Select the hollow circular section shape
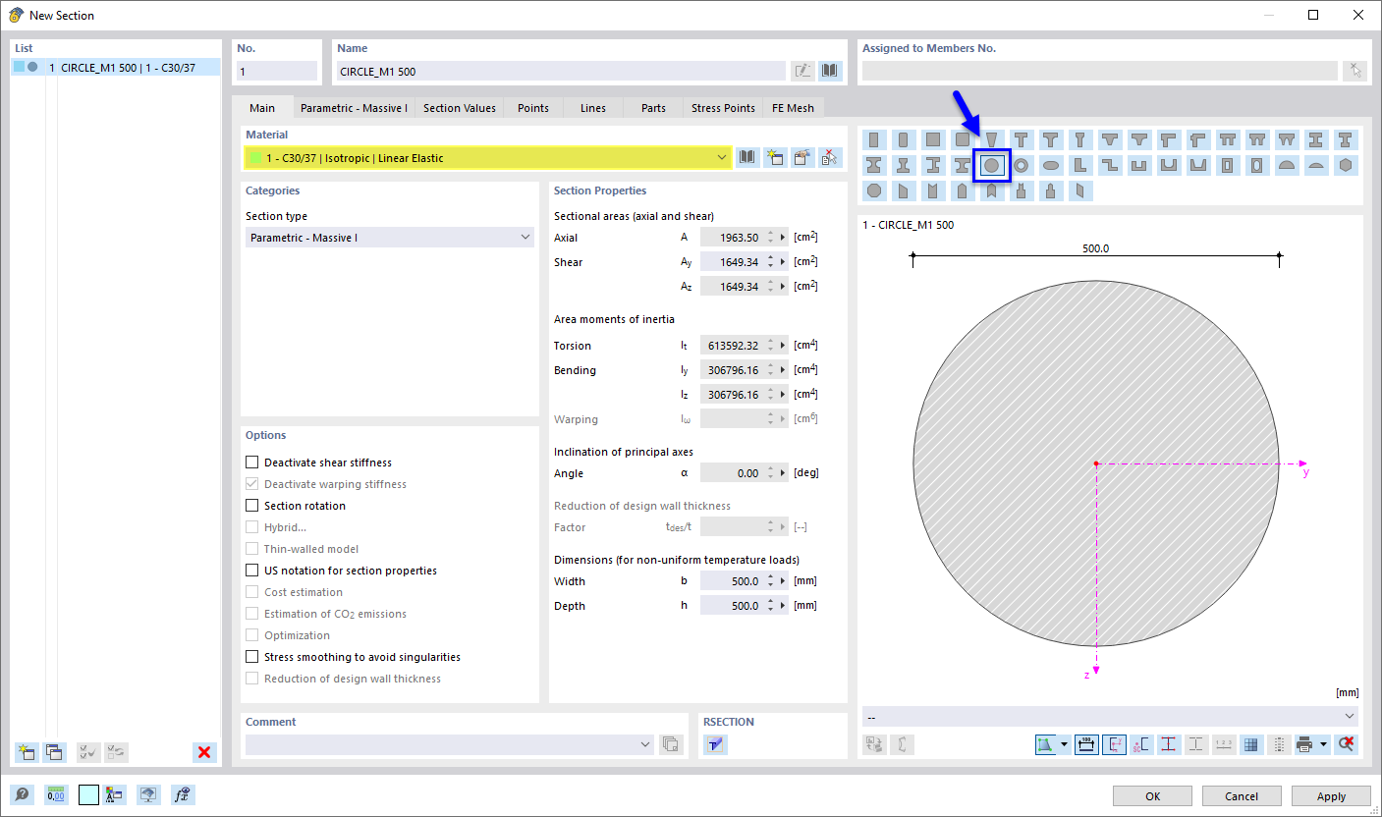This screenshot has height=817, width=1382. [1022, 165]
